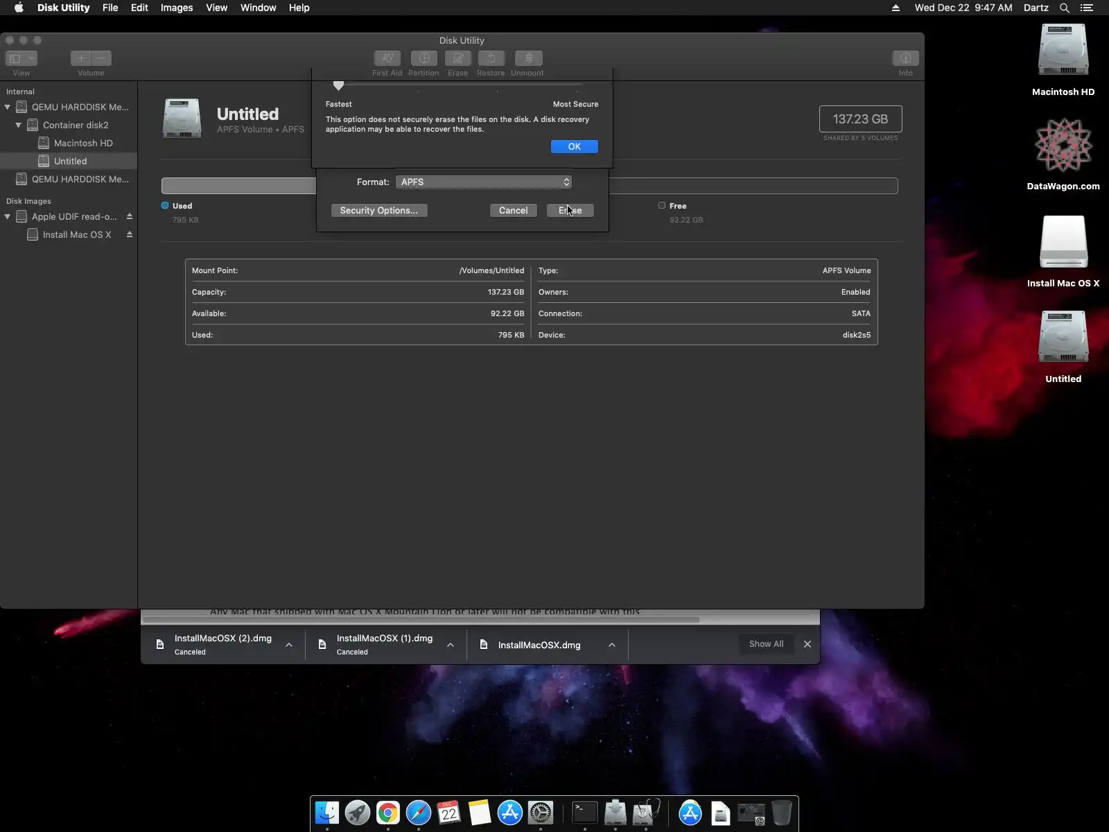Select the Untitled volume in the sidebar

pos(69,161)
